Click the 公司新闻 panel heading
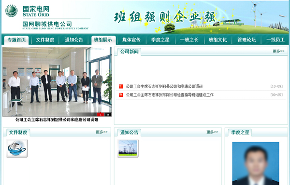290x185 pixels. pos(130,52)
